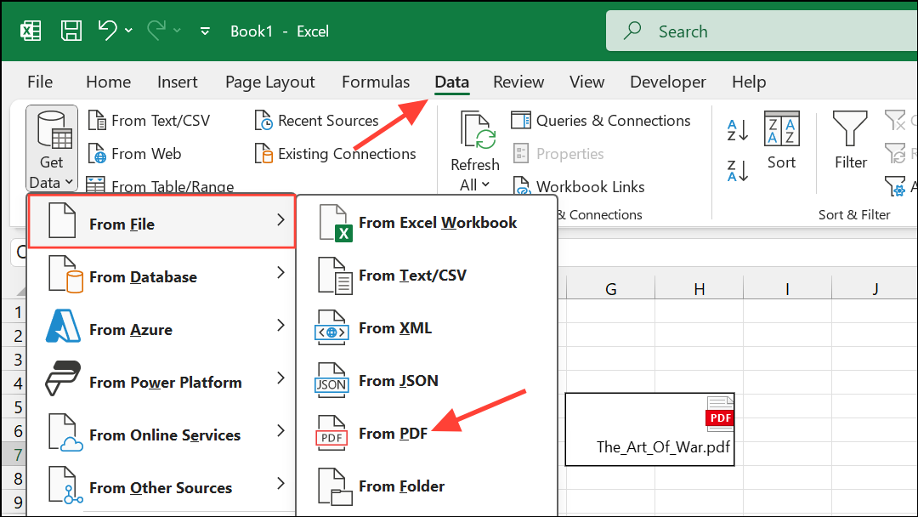
Task: Click From Web in the ribbon
Action: click(x=134, y=154)
